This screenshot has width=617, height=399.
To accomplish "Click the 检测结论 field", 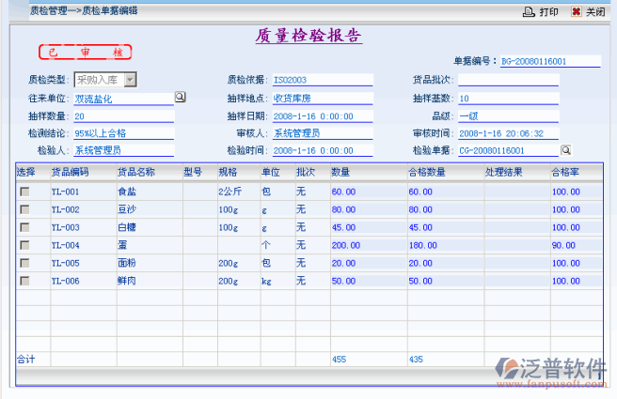I will tap(122, 133).
